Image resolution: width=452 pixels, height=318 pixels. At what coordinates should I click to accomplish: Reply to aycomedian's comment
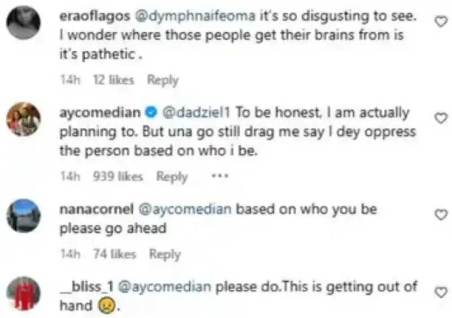(x=172, y=177)
